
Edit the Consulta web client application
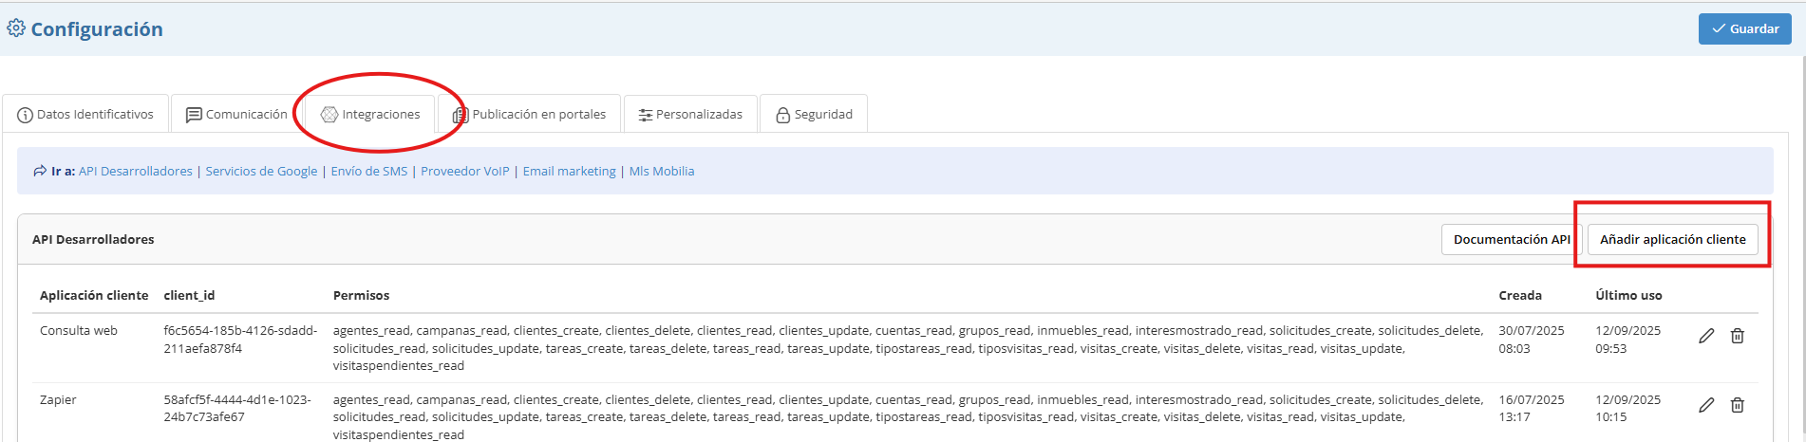[1706, 336]
